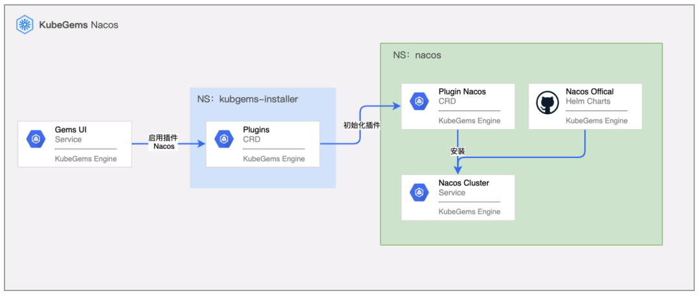Screen dimensions: 699x298
Task: Select 'CRD' subtitle under Plugin Nacos
Action: click(x=447, y=101)
